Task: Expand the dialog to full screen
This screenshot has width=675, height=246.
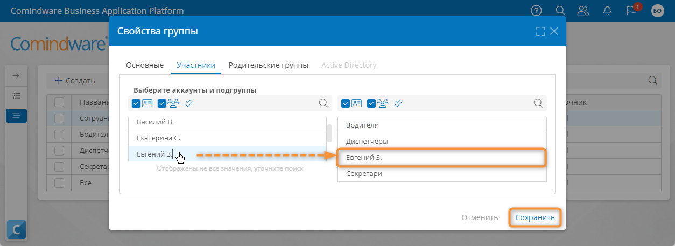Action: [x=540, y=31]
